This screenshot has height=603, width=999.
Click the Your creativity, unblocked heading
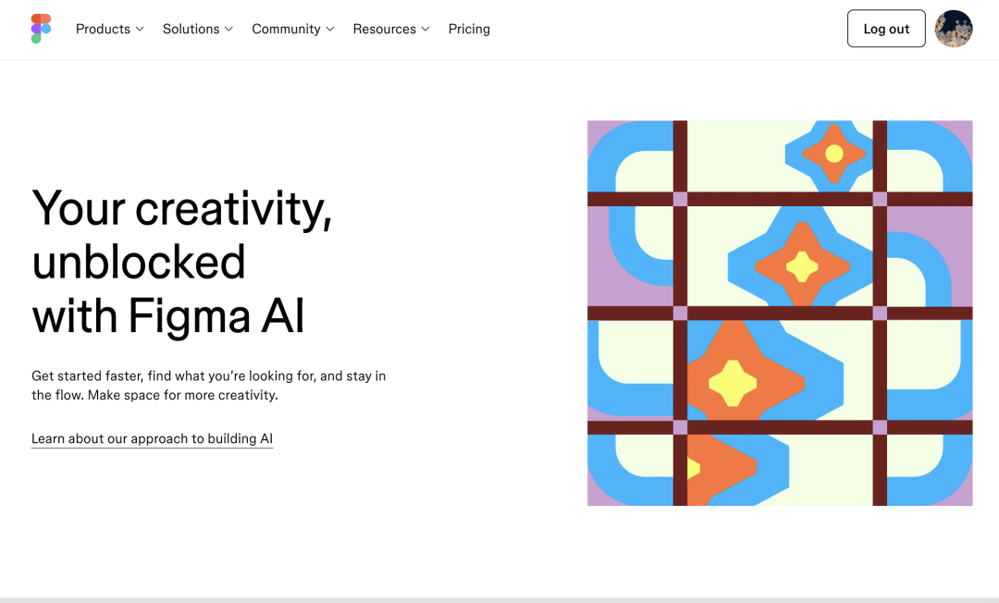tap(182, 261)
